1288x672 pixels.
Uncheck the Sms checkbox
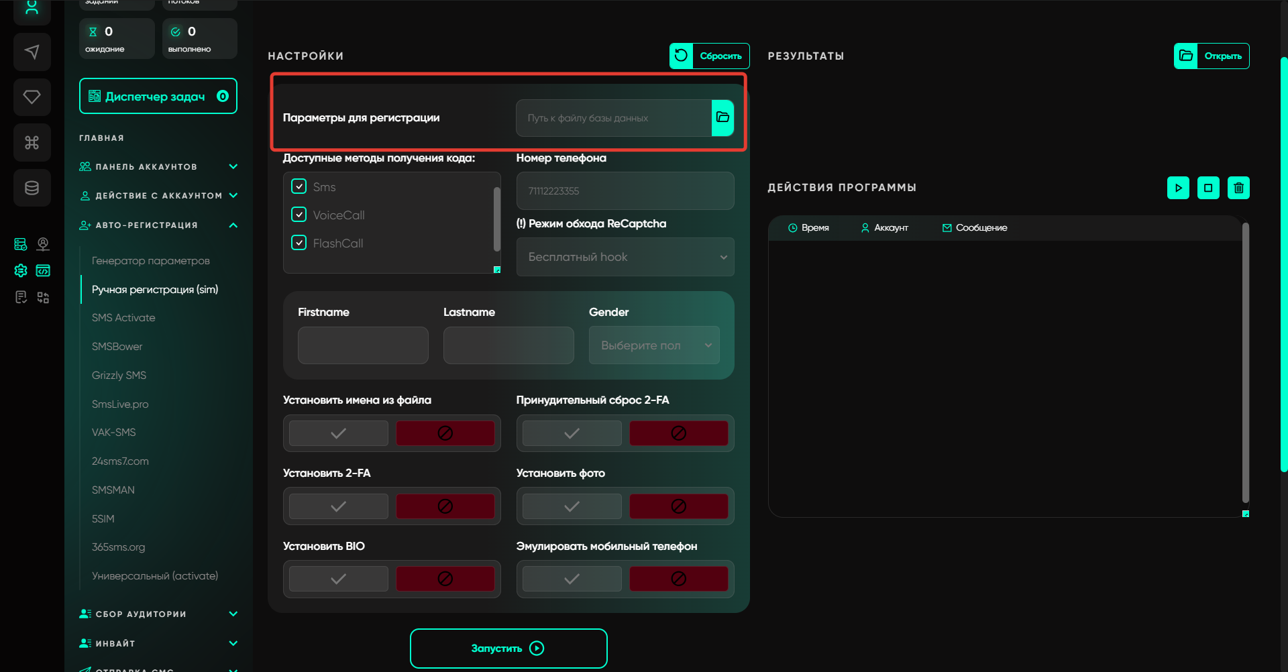coord(299,186)
